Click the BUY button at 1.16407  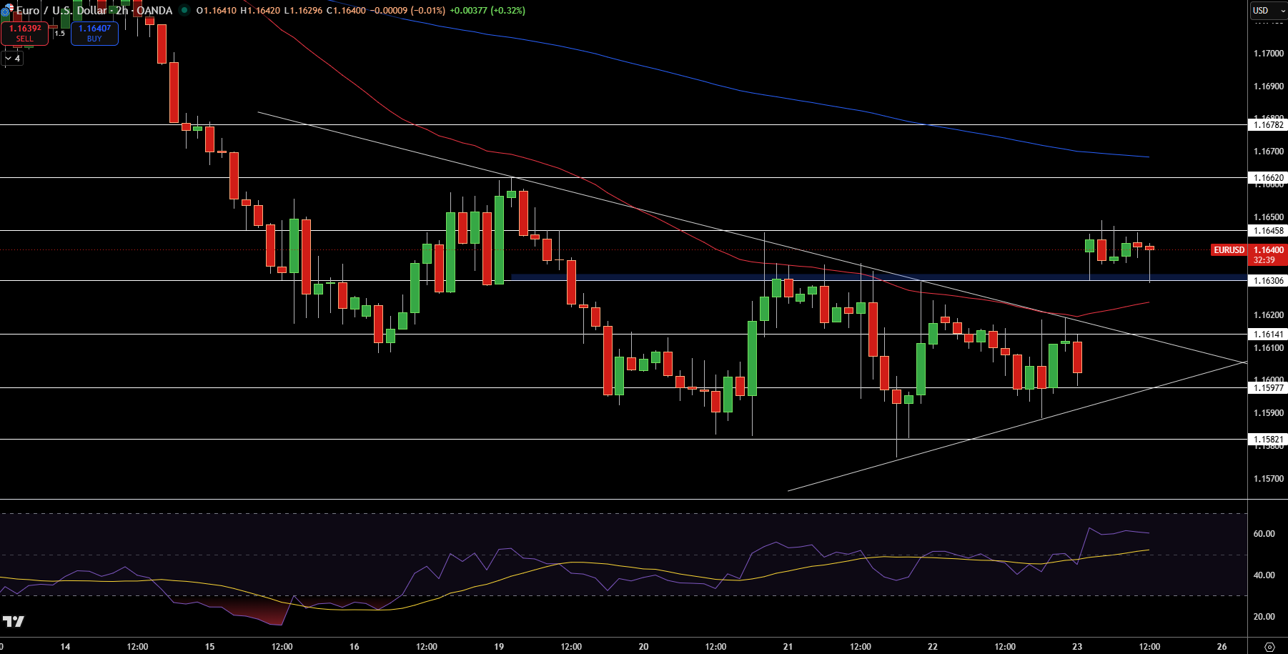click(x=94, y=34)
